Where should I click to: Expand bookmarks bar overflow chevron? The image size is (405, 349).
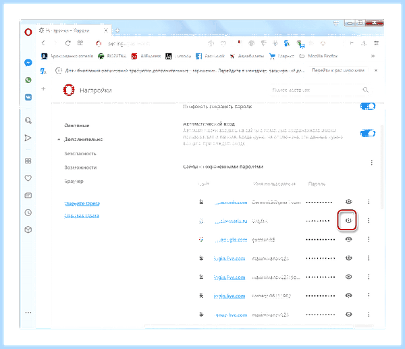pyautogui.click(x=373, y=56)
